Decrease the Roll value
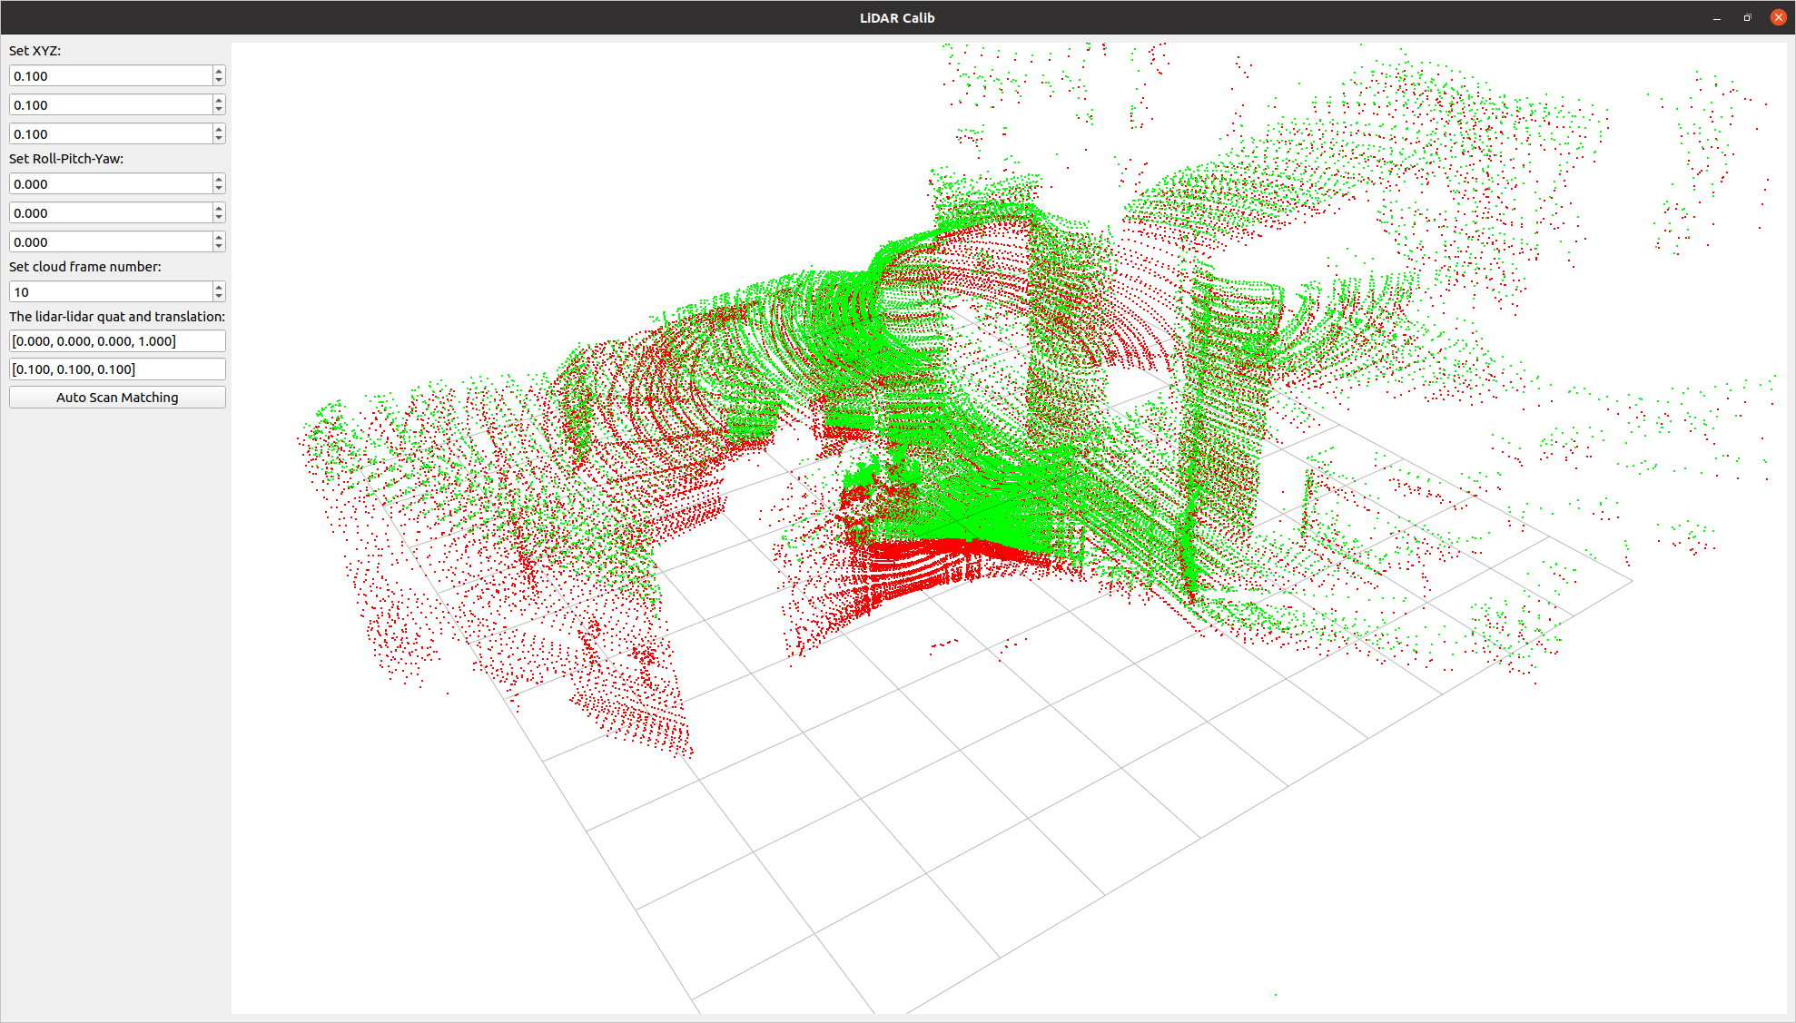Screen dimensions: 1796x1023 pyautogui.click(x=218, y=188)
